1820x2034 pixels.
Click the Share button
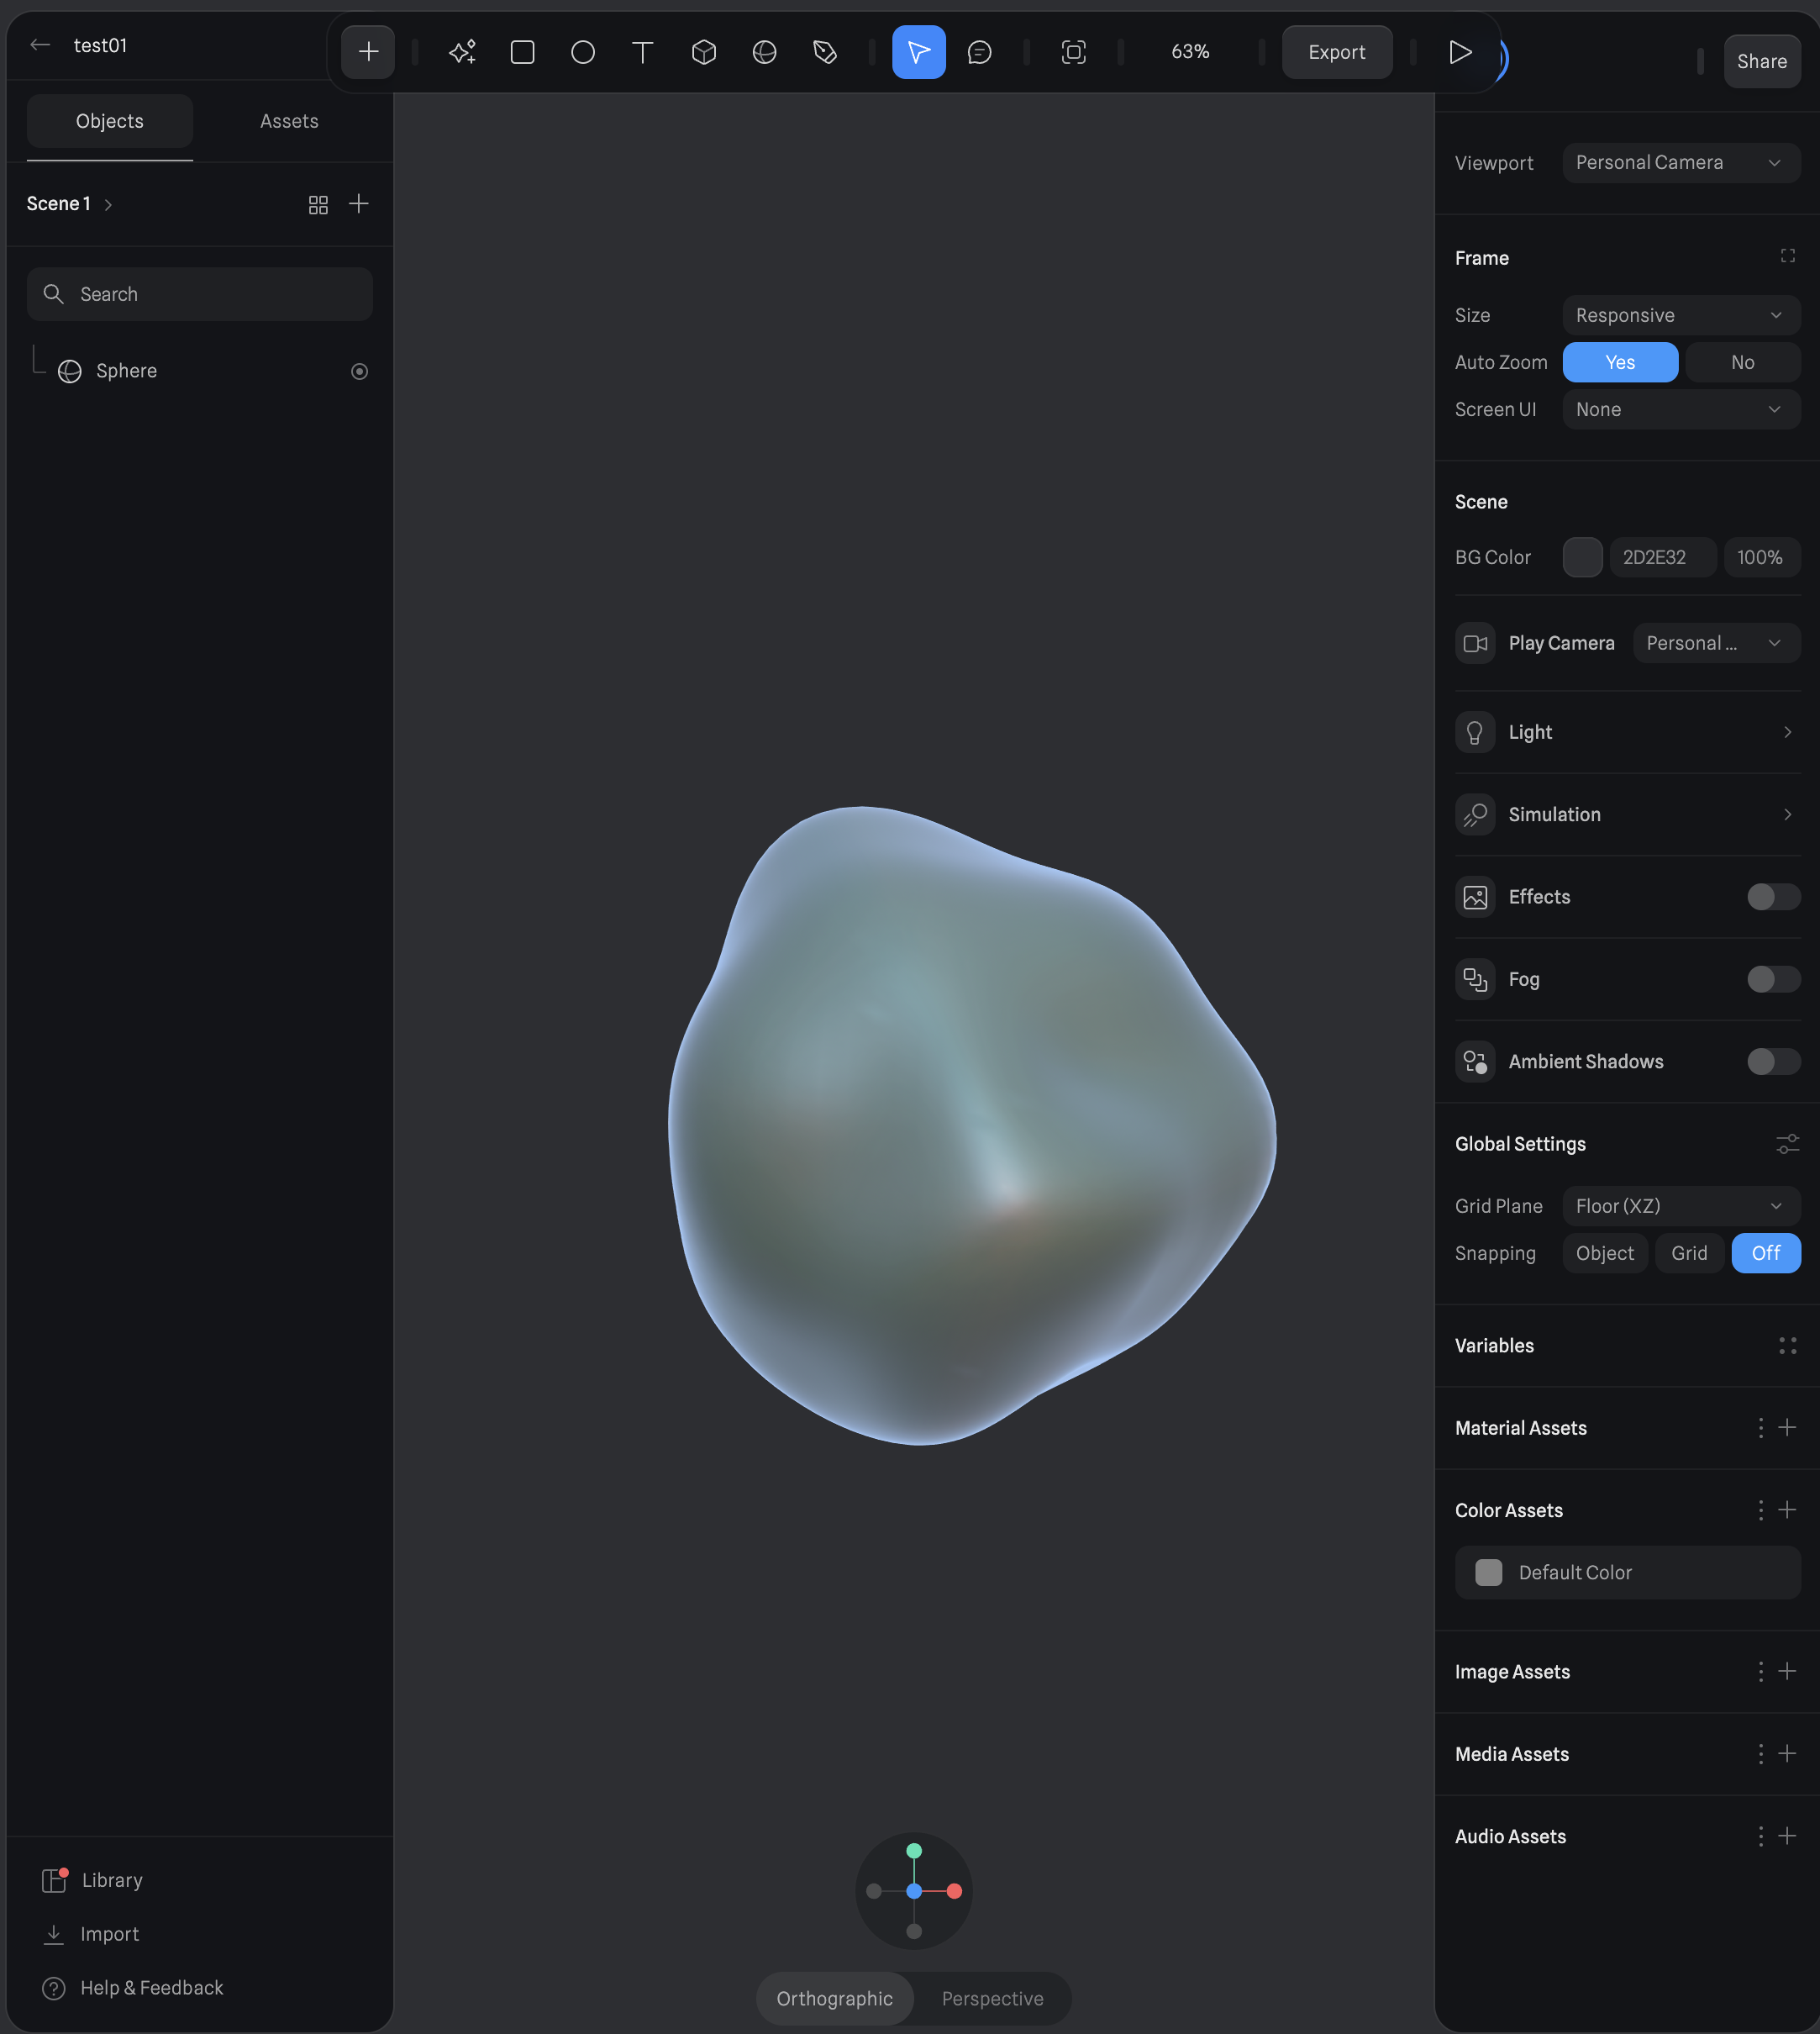click(x=1761, y=61)
